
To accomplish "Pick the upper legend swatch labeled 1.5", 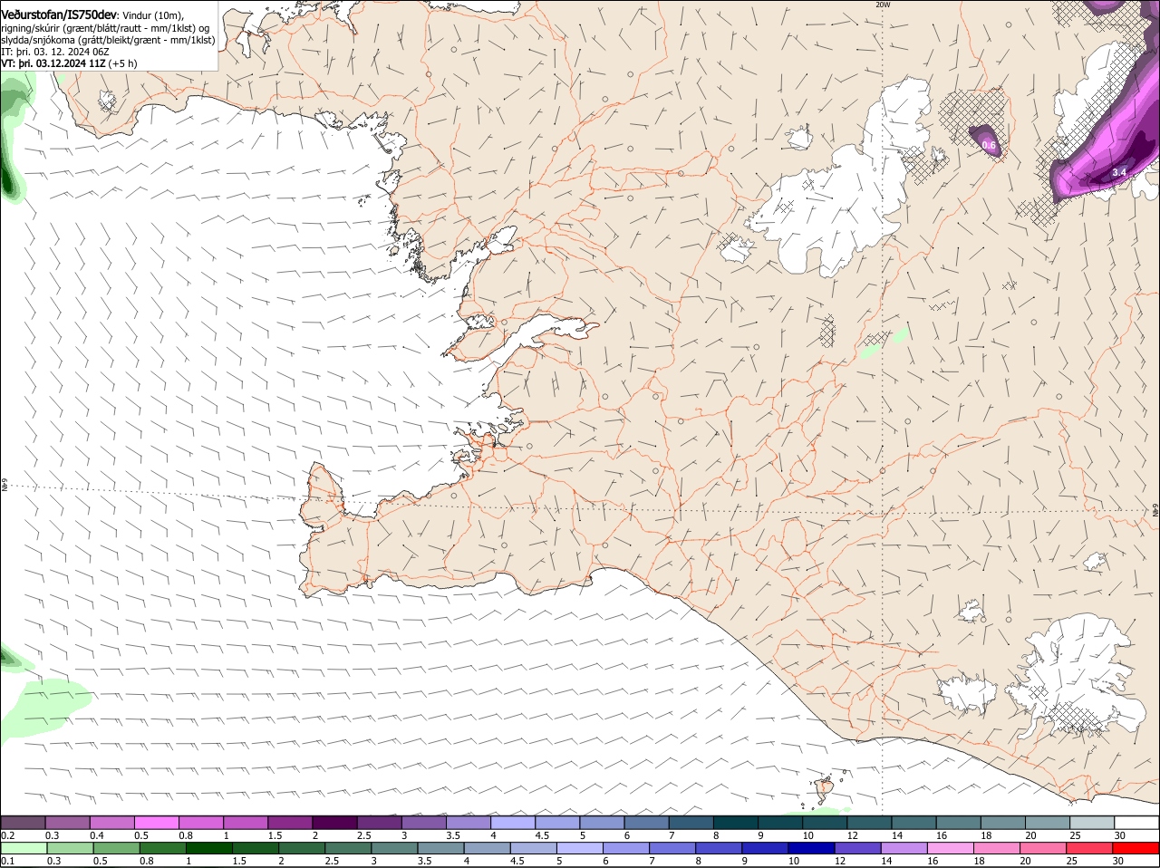I will pos(290,823).
